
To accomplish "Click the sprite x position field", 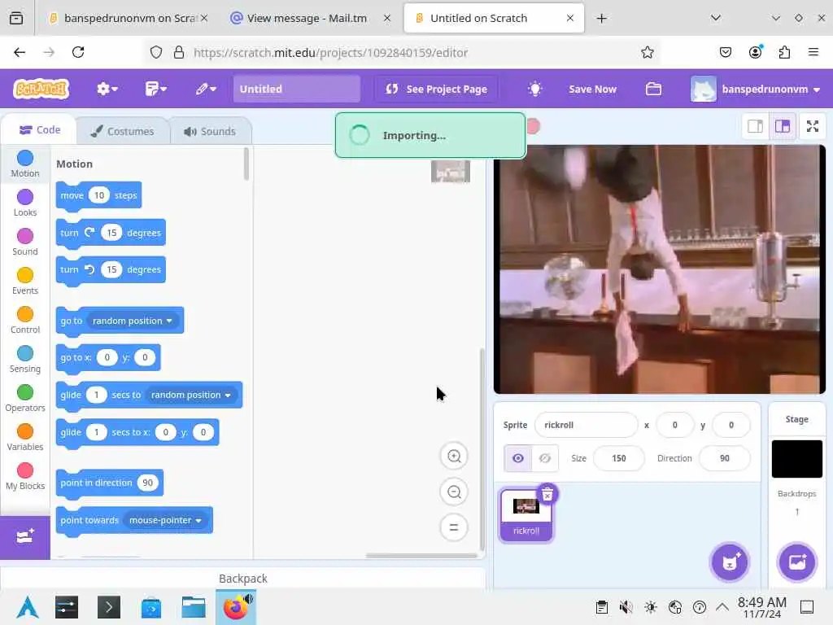I will coord(674,425).
